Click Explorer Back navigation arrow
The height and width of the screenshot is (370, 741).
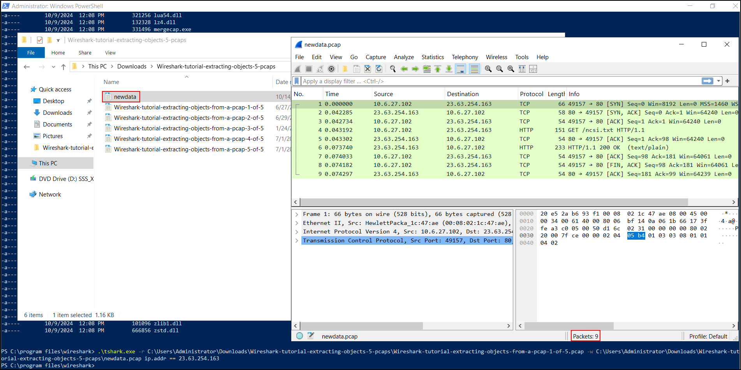(x=27, y=67)
